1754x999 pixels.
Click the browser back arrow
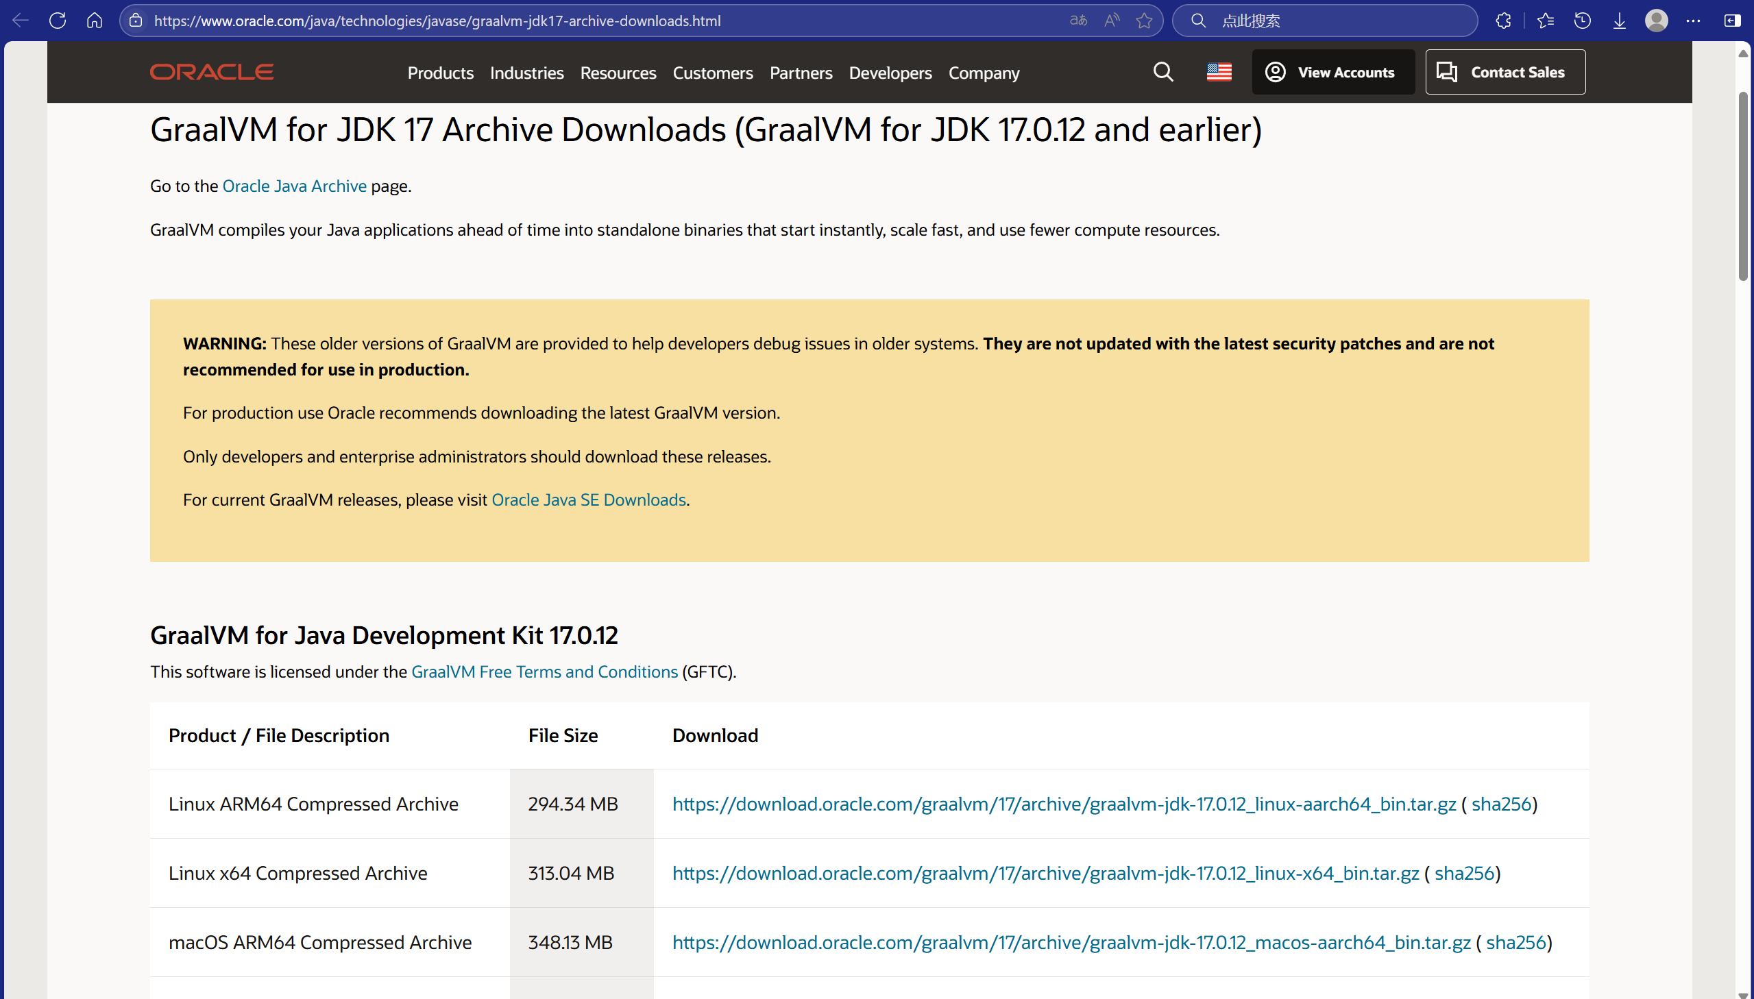tap(21, 21)
